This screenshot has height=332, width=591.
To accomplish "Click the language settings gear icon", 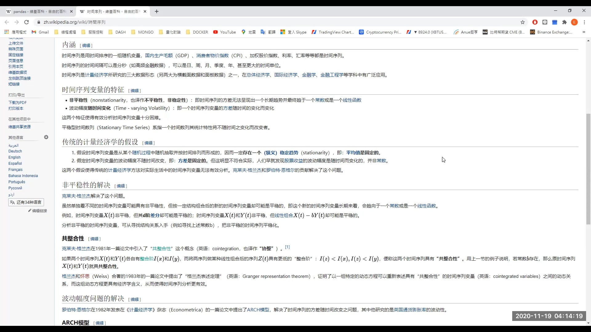I will tap(46, 137).
